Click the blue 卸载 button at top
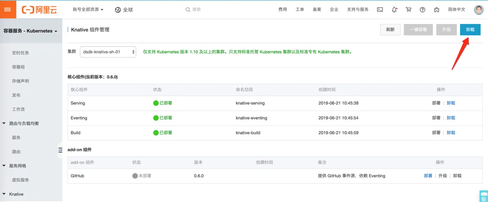The image size is (488, 202). pyautogui.click(x=470, y=30)
